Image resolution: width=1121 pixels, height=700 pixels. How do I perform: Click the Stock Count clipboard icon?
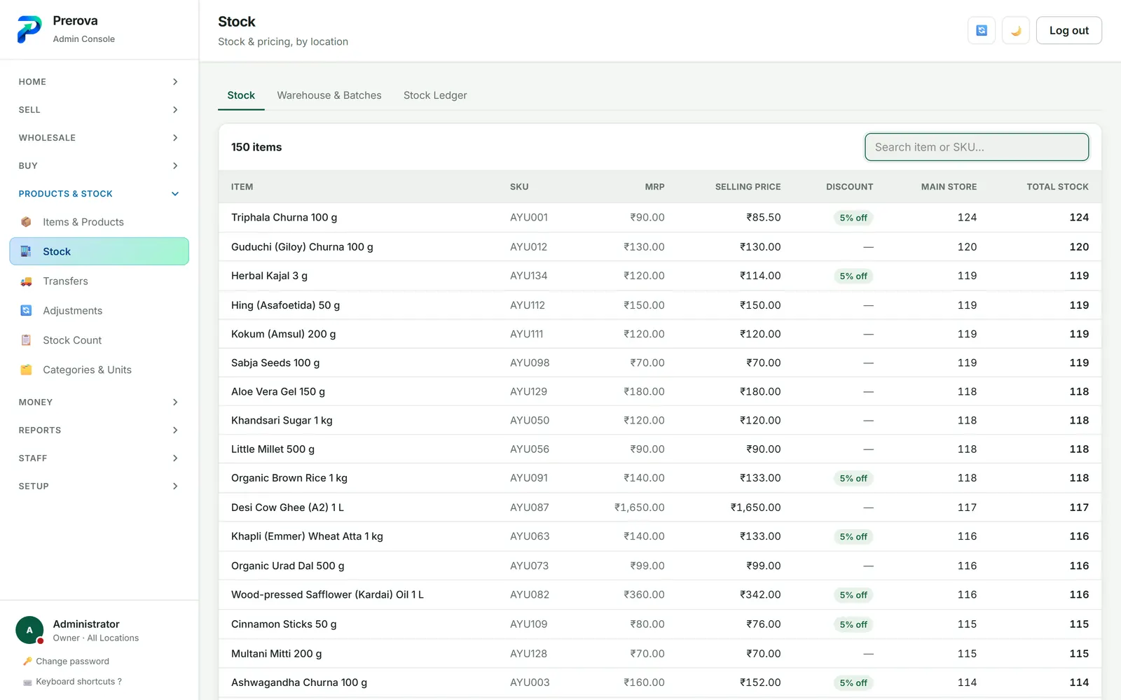point(26,340)
